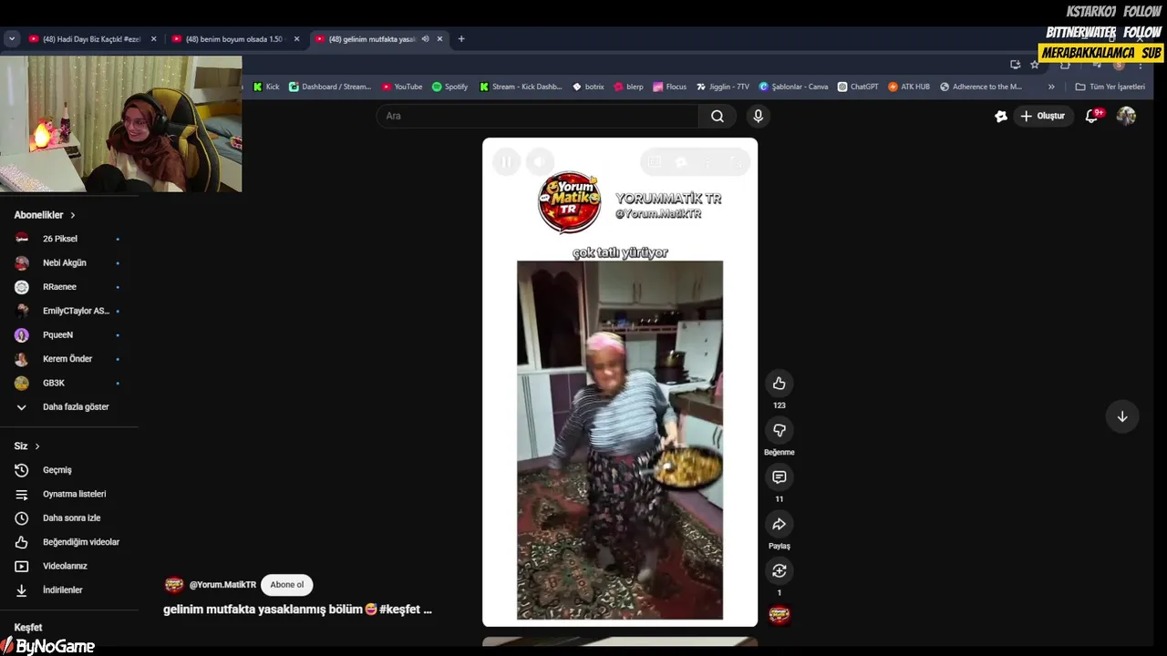Open the Kerem Önder subscription
The image size is (1167, 656).
click(x=69, y=359)
